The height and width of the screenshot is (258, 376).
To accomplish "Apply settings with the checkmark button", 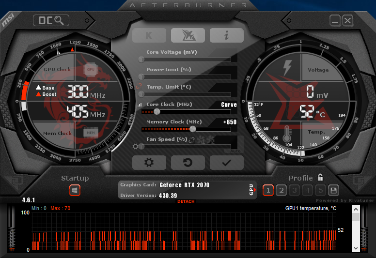I will [x=227, y=163].
